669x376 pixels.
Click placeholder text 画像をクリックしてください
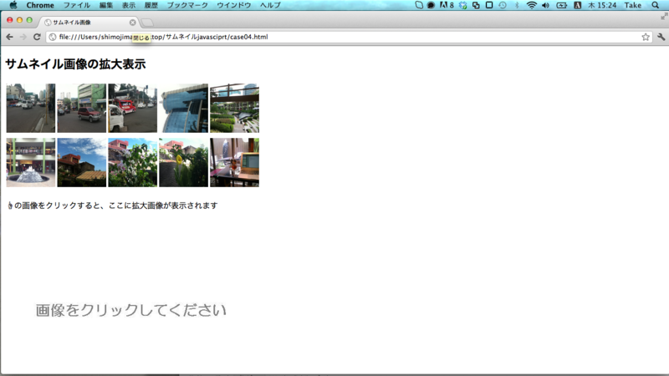[130, 310]
